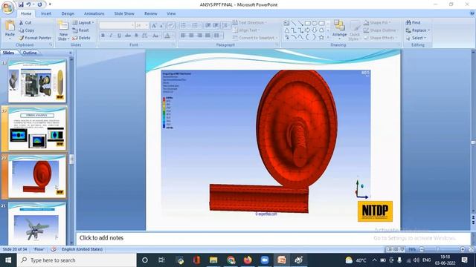Switch to the Outline pane tab
The height and width of the screenshot is (267, 476).
click(x=30, y=53)
